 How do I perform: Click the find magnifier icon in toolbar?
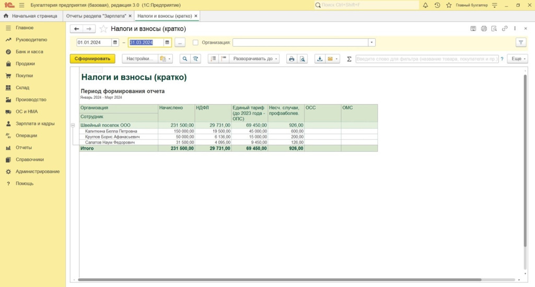[x=184, y=59]
